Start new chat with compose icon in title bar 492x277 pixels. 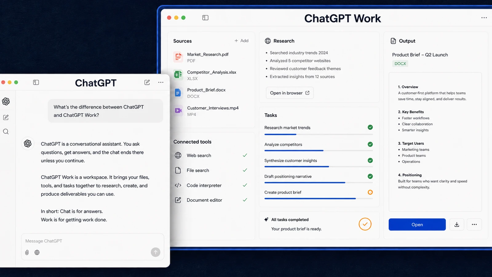(x=147, y=82)
